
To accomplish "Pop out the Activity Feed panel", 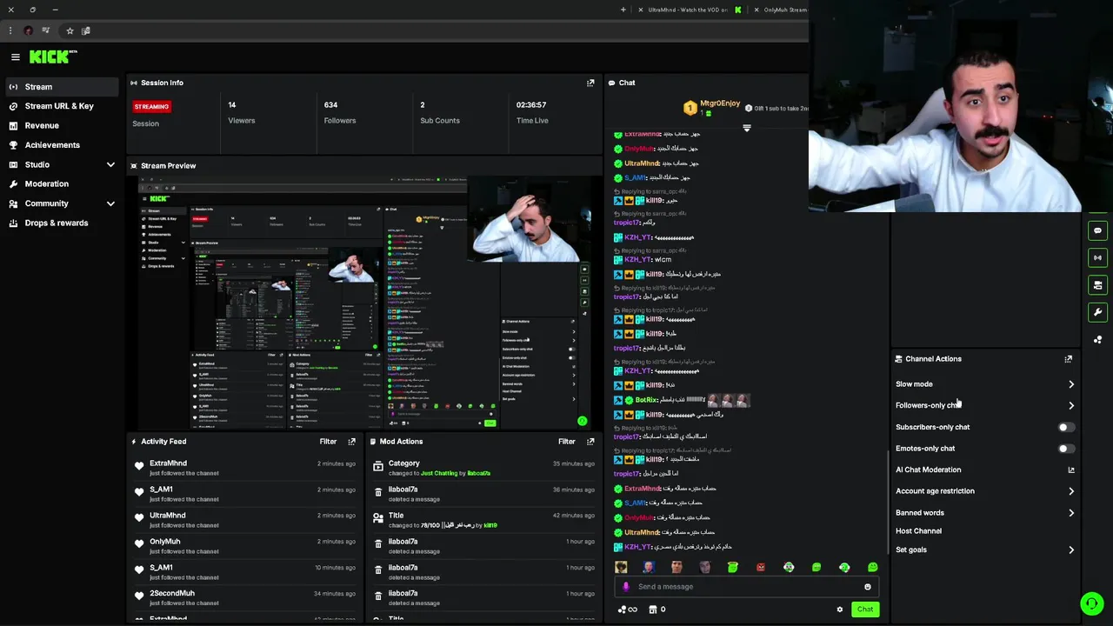I will coord(351,442).
